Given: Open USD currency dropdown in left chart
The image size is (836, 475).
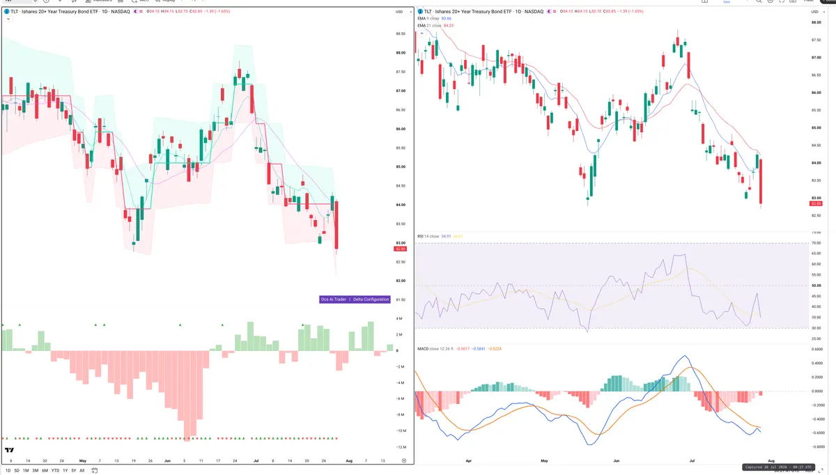Looking at the screenshot, I should click(x=398, y=12).
